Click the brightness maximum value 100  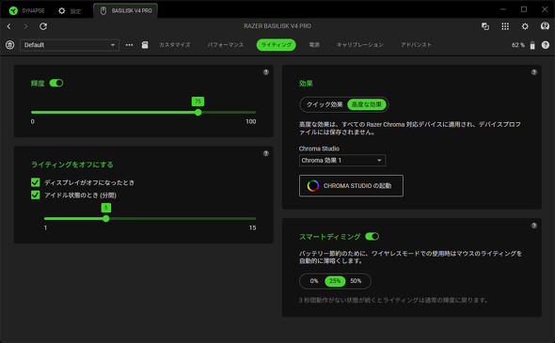[x=250, y=121]
